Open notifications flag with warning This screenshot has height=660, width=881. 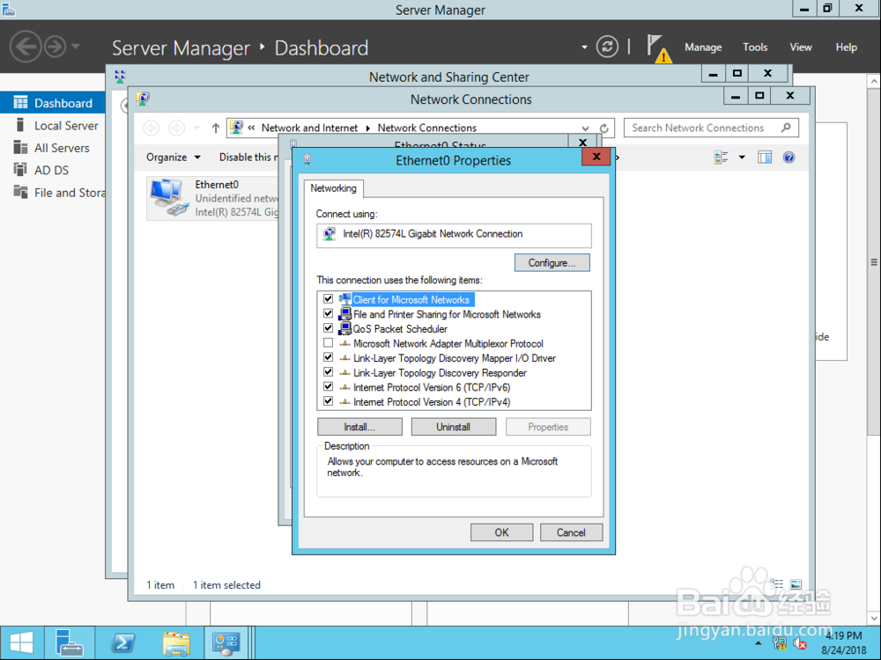click(658, 48)
